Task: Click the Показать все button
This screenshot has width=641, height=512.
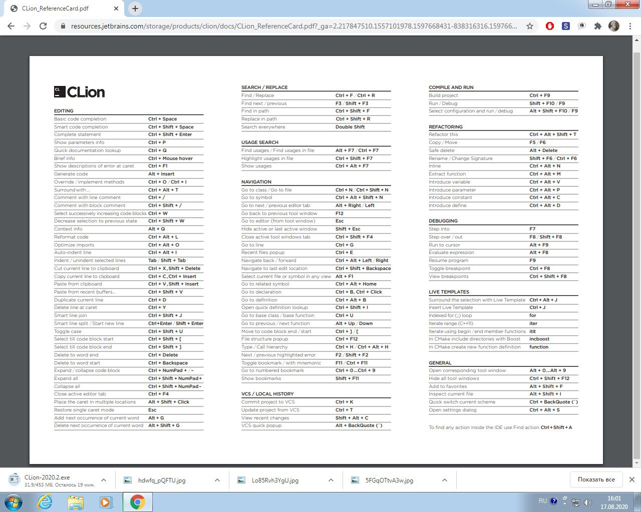Action: [596, 479]
